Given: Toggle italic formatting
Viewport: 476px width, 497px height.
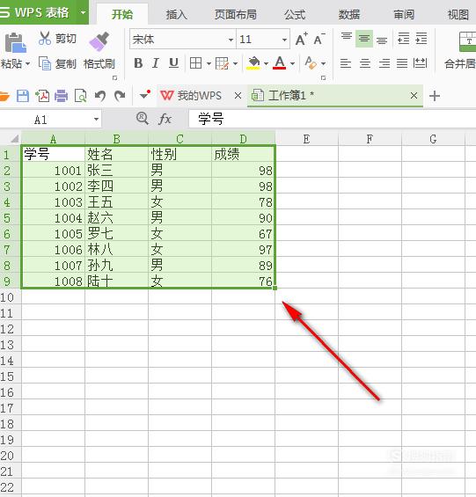Looking at the screenshot, I should 156,63.
